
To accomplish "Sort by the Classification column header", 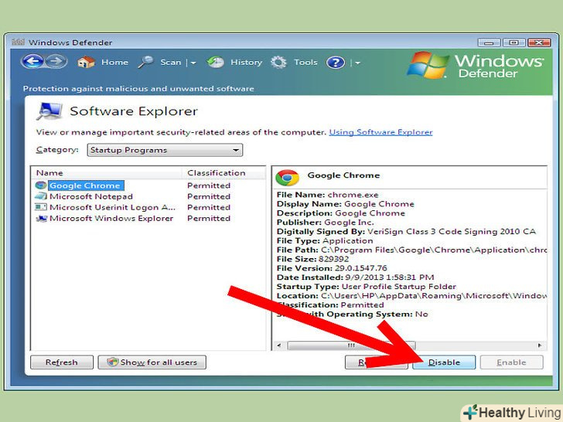I will [223, 172].
